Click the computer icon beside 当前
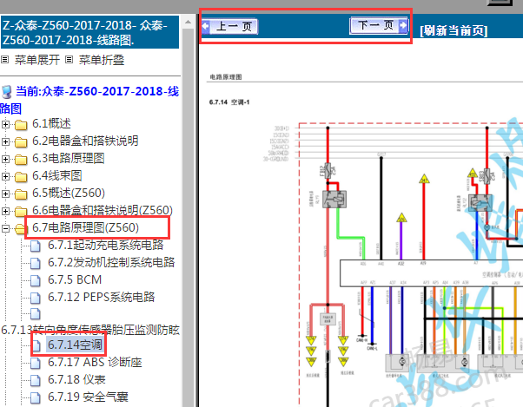The height and width of the screenshot is (407, 523). pyautogui.click(x=7, y=92)
